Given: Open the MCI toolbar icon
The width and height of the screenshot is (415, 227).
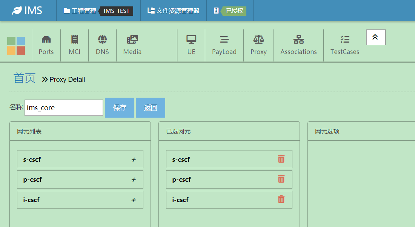Looking at the screenshot, I should (x=74, y=40).
